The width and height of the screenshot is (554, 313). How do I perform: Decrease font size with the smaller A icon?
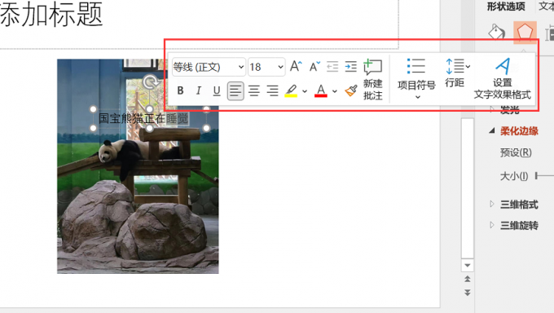[314, 66]
